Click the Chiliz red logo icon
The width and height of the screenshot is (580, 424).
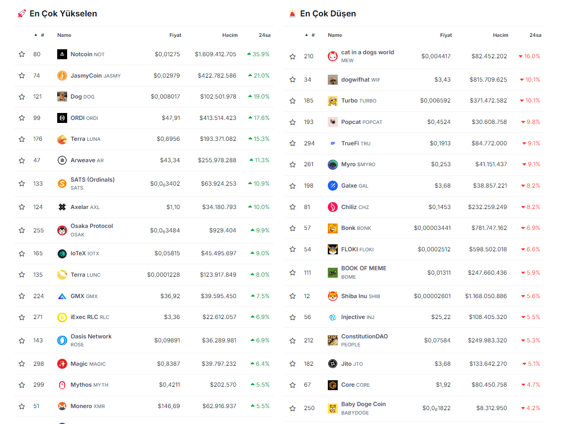[333, 207]
